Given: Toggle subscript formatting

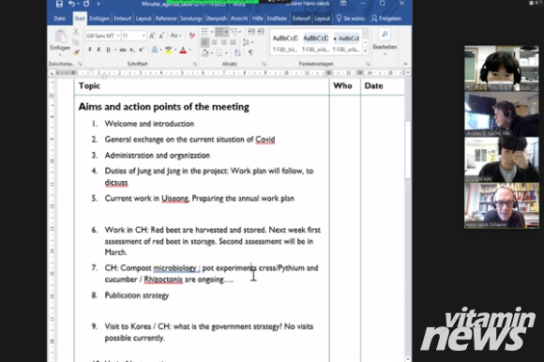Looking at the screenshot, I should point(132,50).
